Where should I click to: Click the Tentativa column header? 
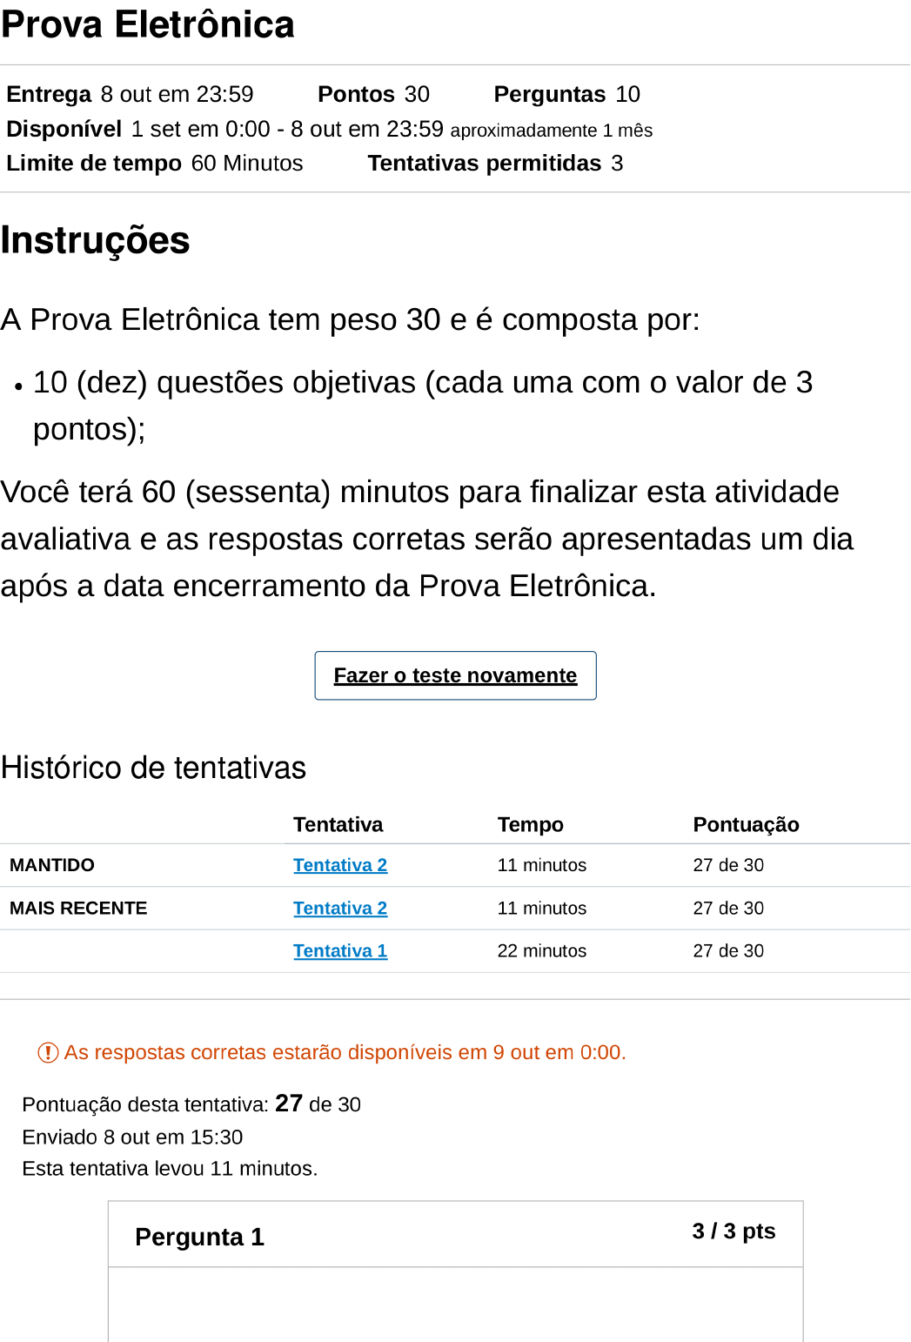tap(338, 824)
